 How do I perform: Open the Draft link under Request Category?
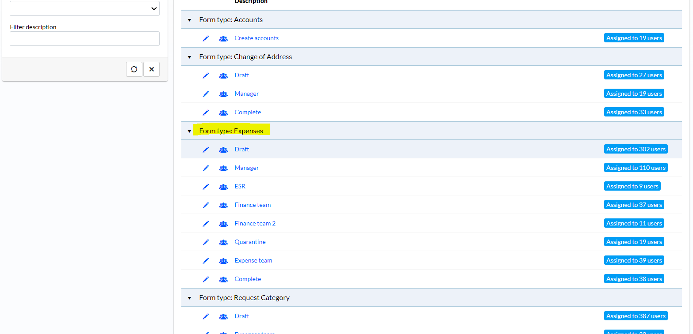[242, 316]
